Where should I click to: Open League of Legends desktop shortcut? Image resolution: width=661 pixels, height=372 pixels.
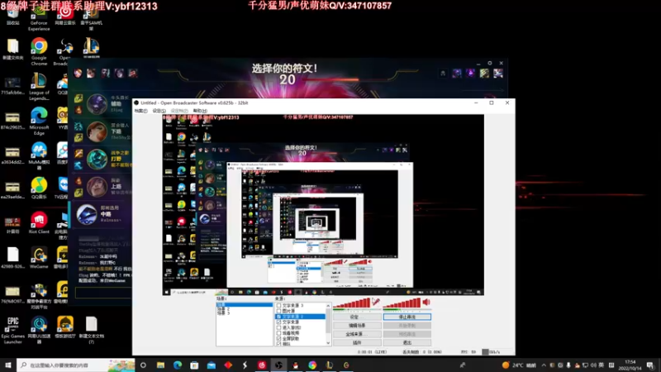pos(39,87)
